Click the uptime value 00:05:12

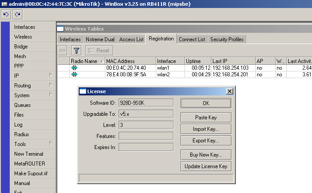(201, 68)
